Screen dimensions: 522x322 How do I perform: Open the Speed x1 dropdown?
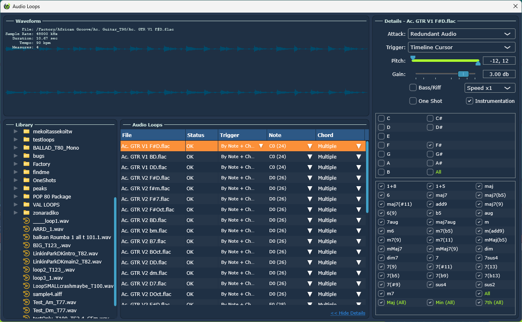tap(490, 88)
